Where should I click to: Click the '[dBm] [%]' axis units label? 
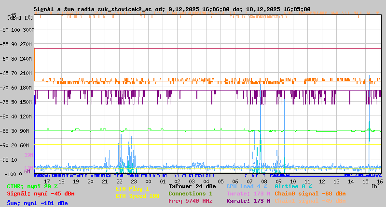20,18
